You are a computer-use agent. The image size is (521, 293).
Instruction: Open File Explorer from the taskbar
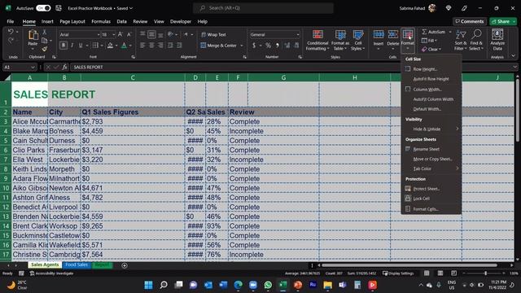(x=327, y=285)
